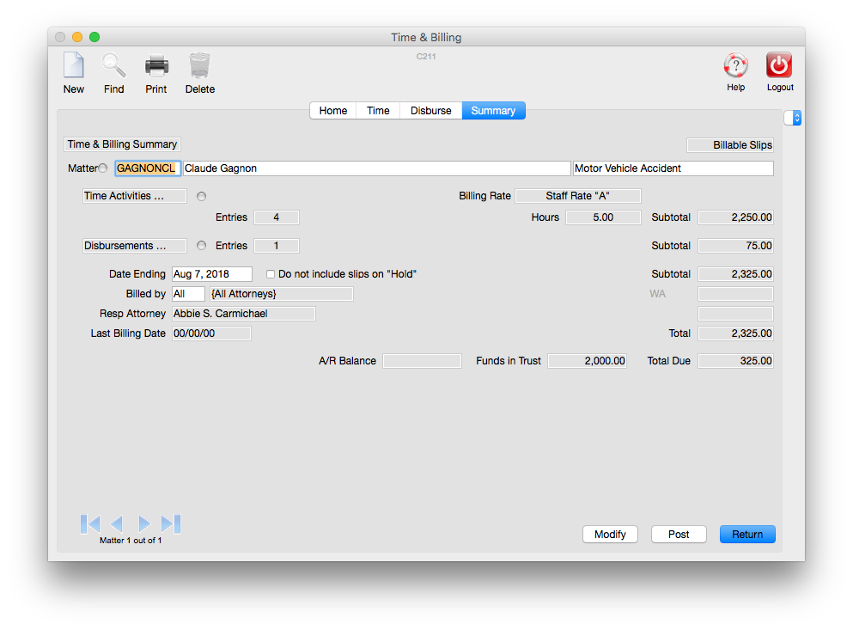
Task: Click the Date Ending input field
Action: tap(212, 274)
